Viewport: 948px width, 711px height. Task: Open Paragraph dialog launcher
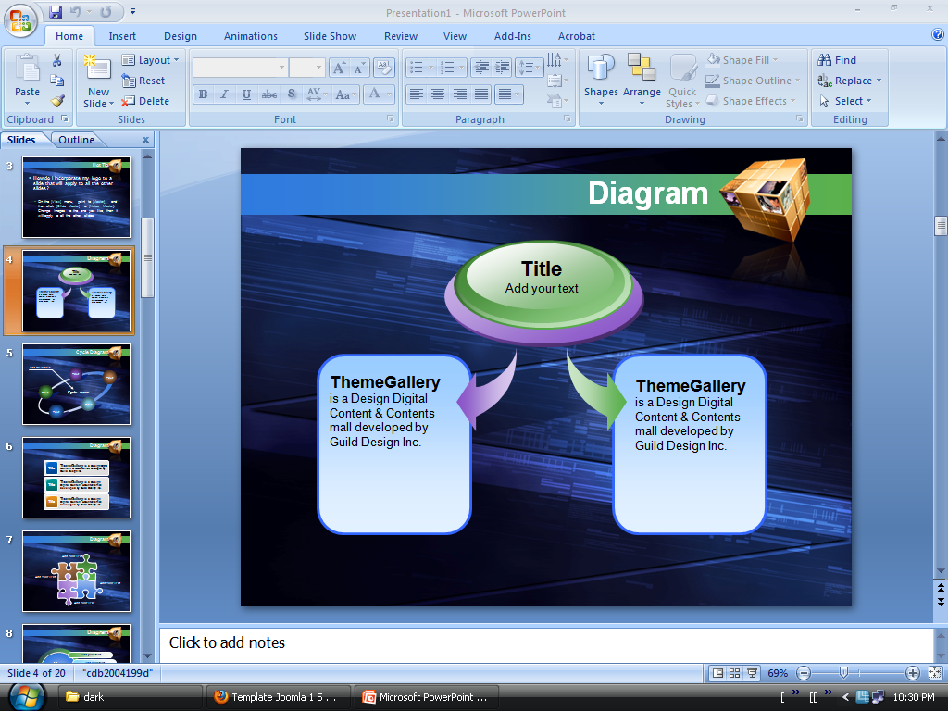pos(568,119)
